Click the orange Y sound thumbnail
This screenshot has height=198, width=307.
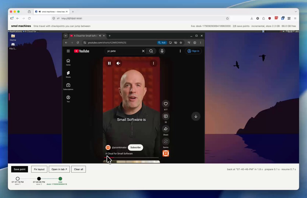(166, 153)
